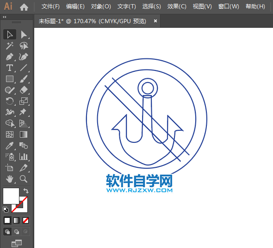
Task: Open the 编辑(E) menu
Action: coord(75,6)
